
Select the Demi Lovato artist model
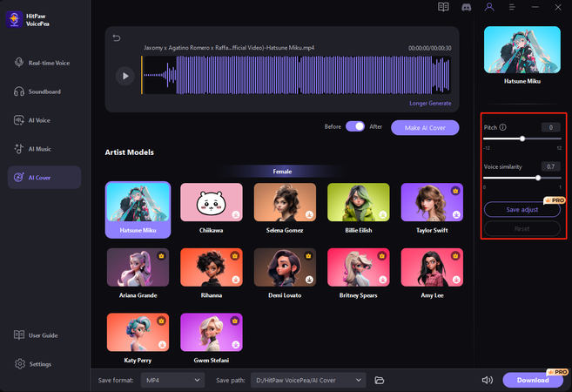pyautogui.click(x=285, y=273)
